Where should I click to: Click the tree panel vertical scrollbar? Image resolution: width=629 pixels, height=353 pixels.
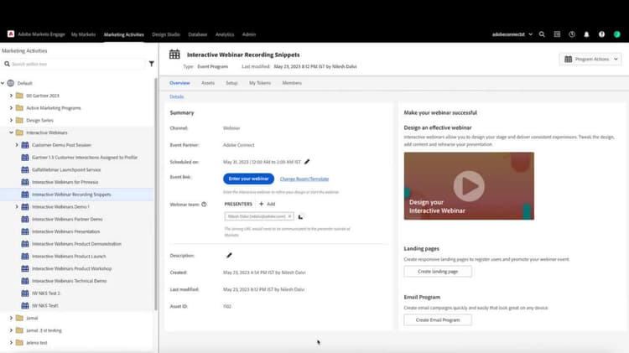coord(156,195)
